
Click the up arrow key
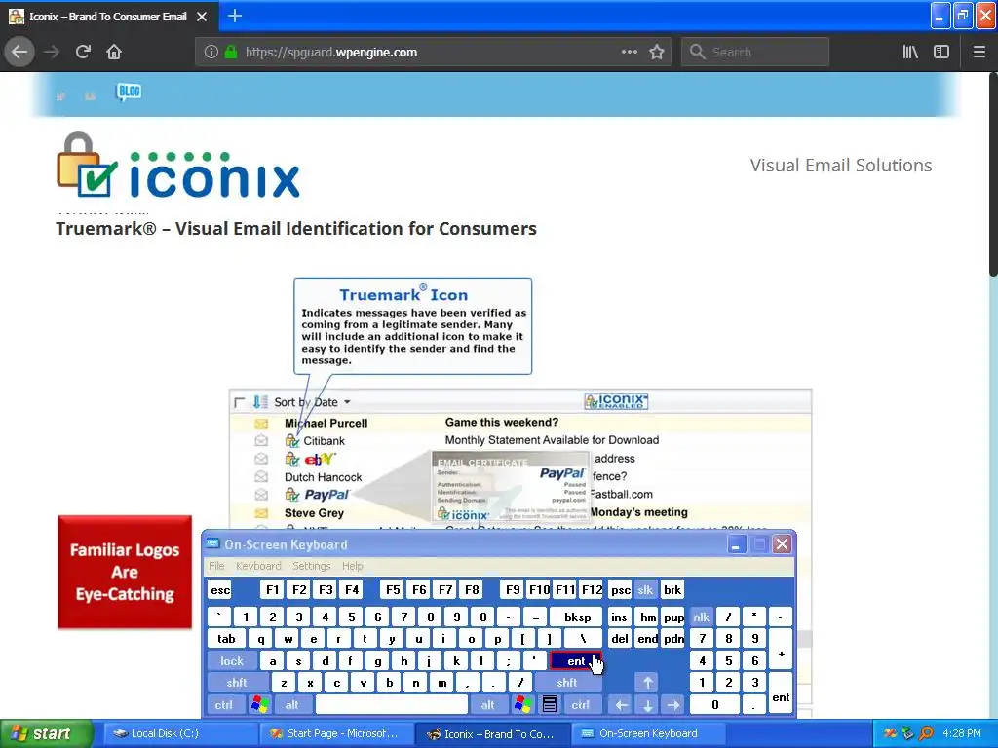[648, 683]
